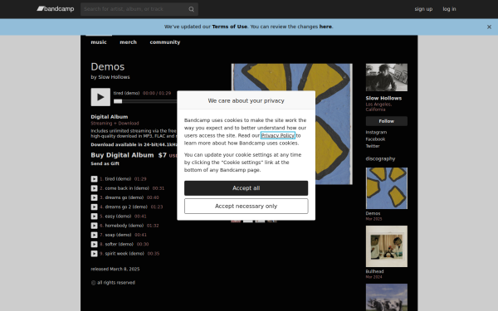This screenshot has height=311, width=498.
Task: Open the log in link
Action: coord(449,9)
